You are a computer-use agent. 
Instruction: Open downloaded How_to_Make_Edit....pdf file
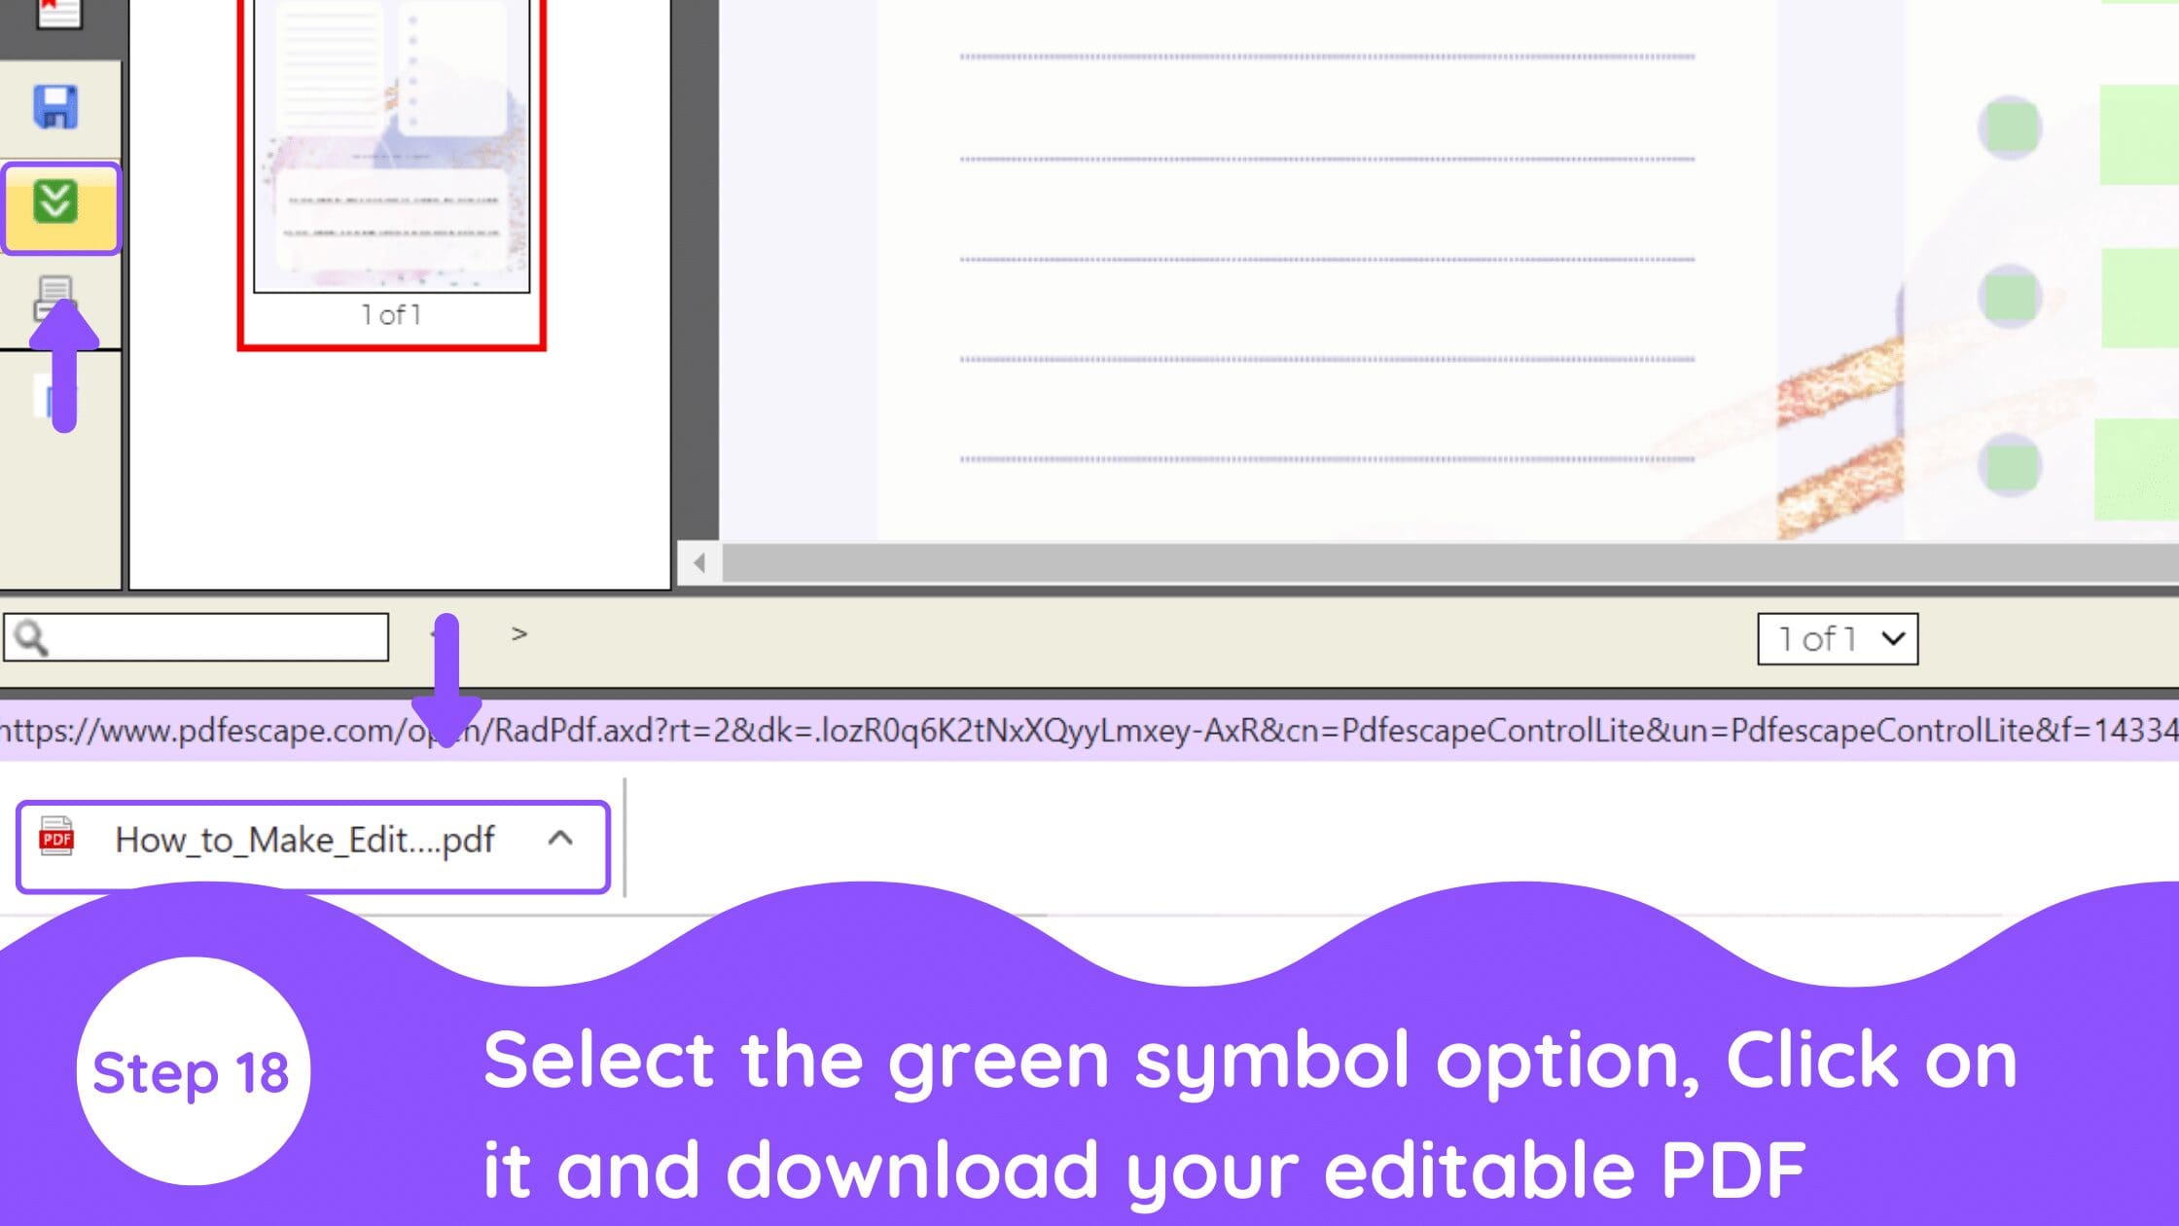(x=313, y=847)
